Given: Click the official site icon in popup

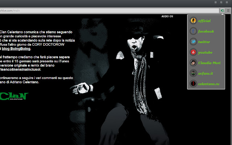Looking at the screenshot, I should pyautogui.click(x=193, y=21).
